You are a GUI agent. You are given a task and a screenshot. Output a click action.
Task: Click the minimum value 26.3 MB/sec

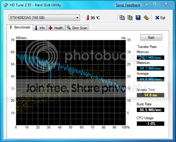pos(150,58)
